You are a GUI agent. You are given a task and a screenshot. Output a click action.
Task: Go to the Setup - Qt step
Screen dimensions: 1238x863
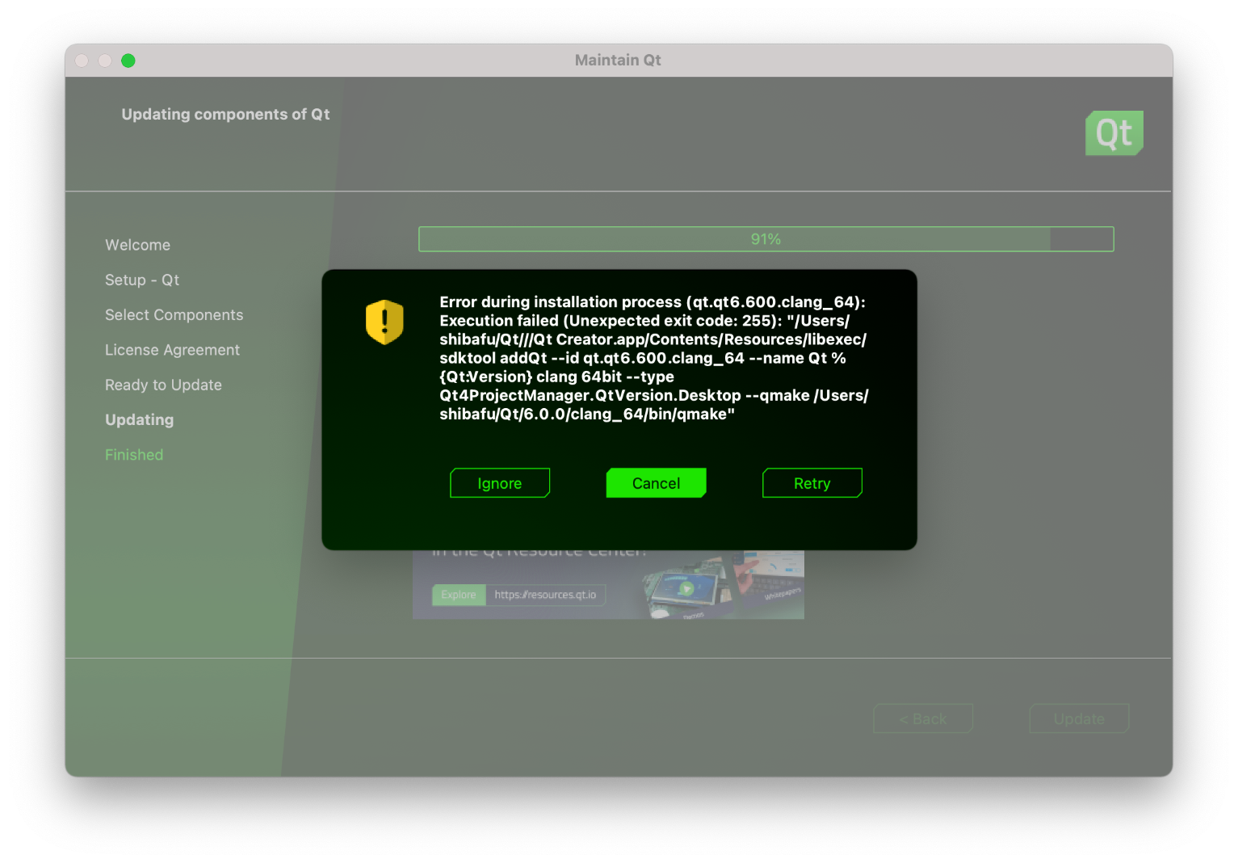(x=142, y=280)
